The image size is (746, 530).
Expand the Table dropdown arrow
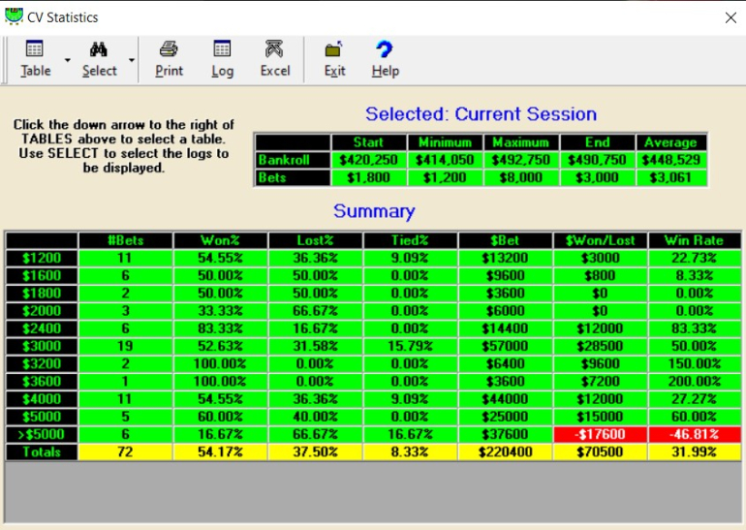pyautogui.click(x=68, y=60)
